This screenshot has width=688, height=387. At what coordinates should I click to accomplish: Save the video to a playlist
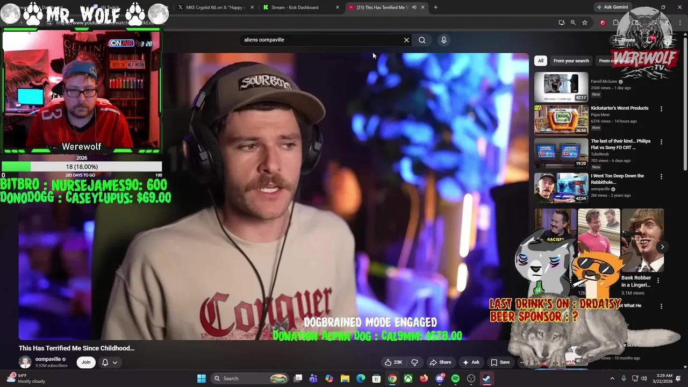point(500,362)
